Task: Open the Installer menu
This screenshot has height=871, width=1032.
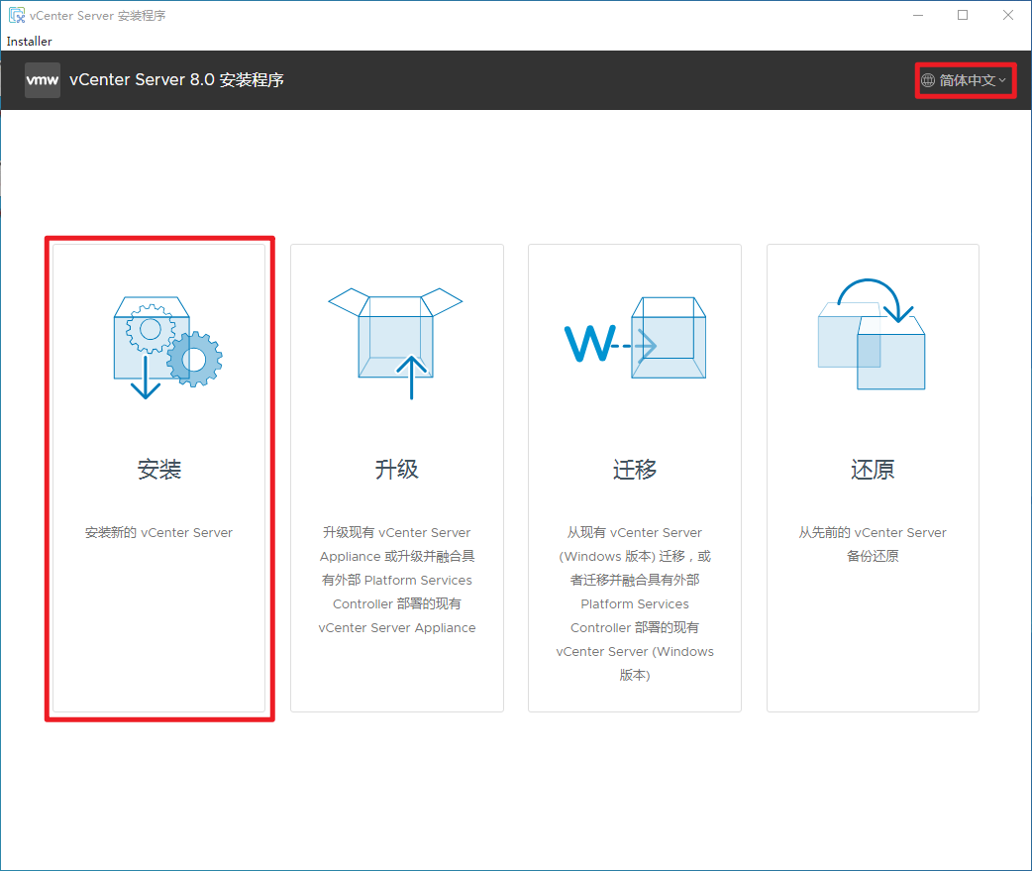Action: [x=29, y=42]
